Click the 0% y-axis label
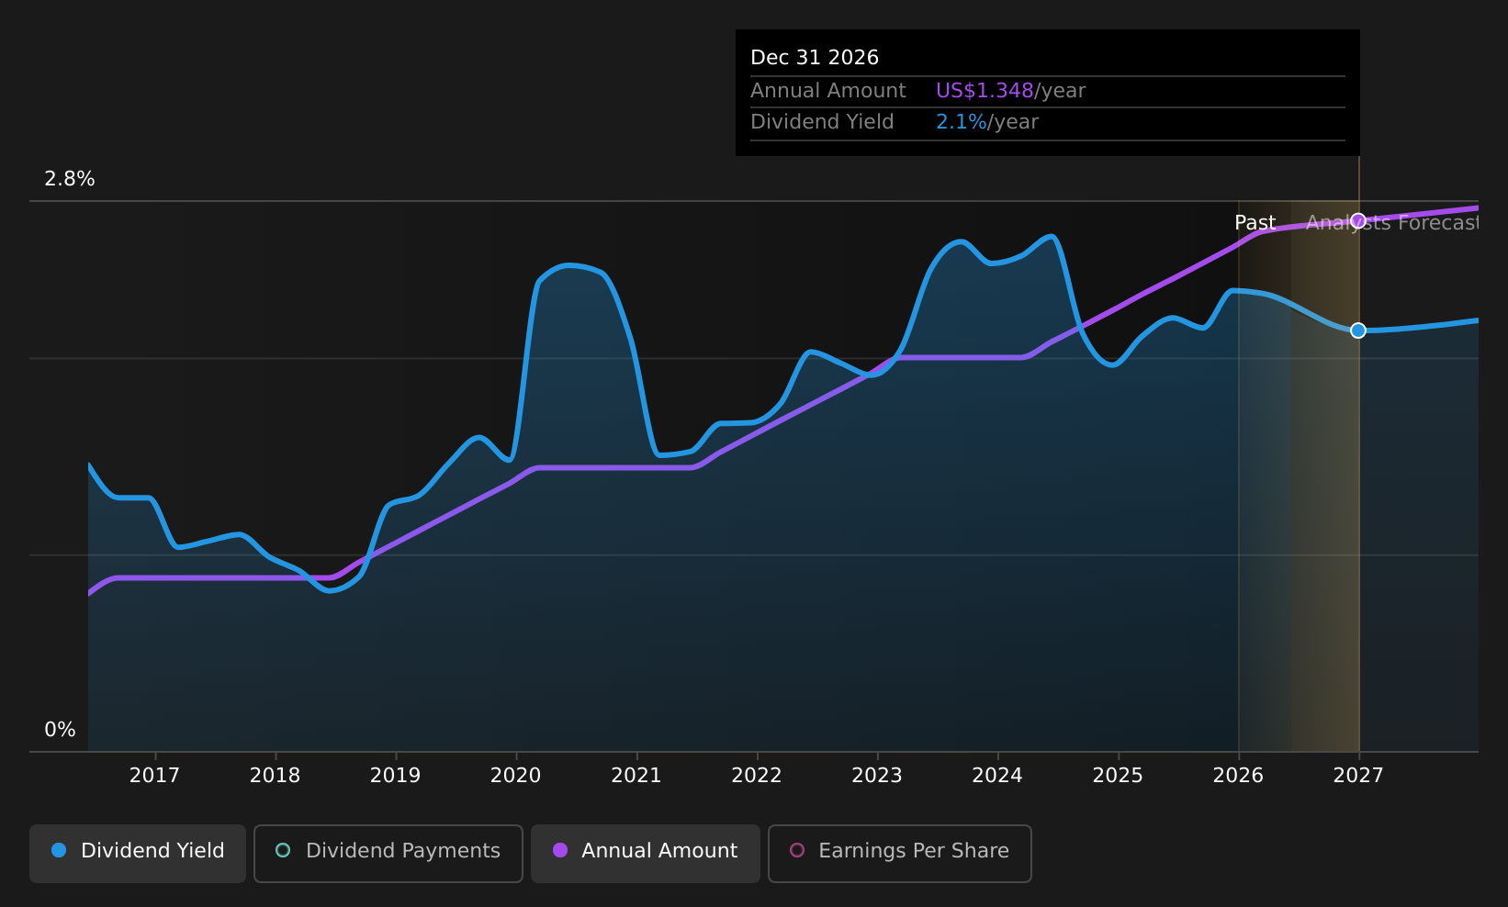The image size is (1508, 907). [x=60, y=730]
